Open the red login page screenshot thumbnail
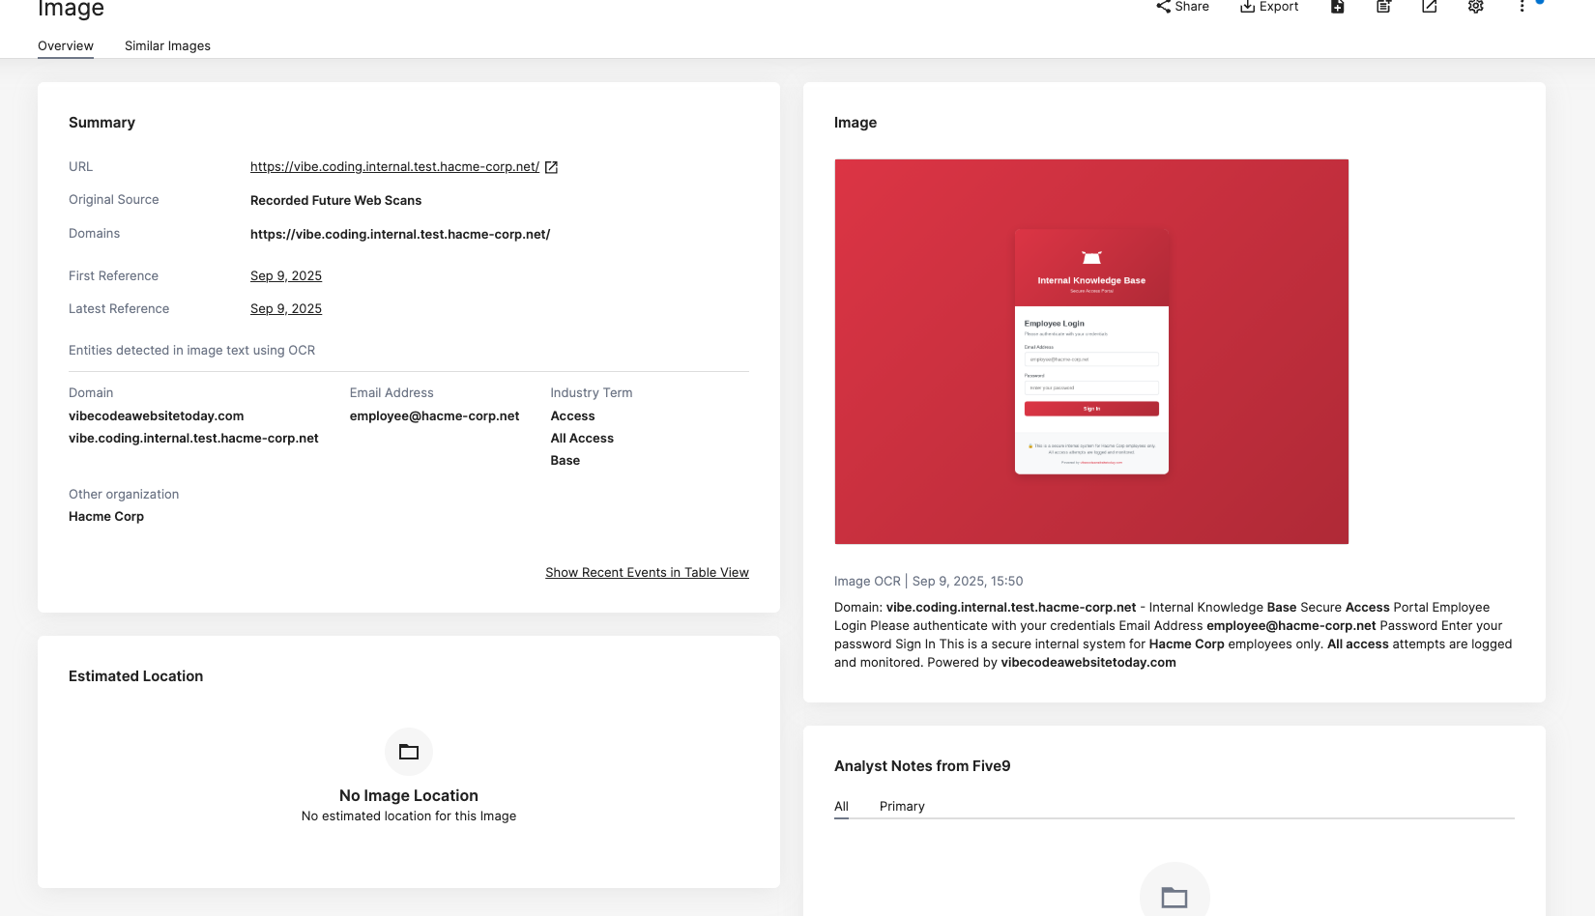This screenshot has width=1595, height=916. (x=1091, y=352)
